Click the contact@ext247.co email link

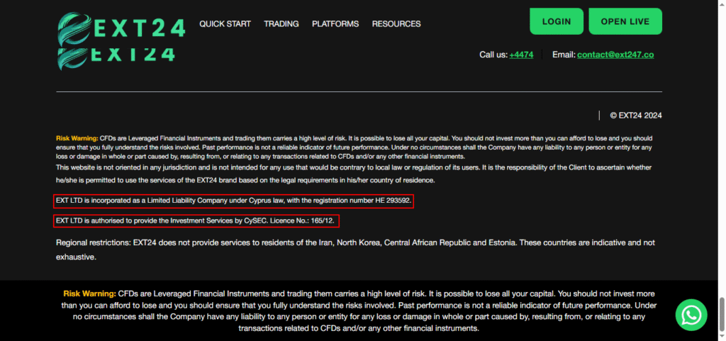click(x=615, y=55)
